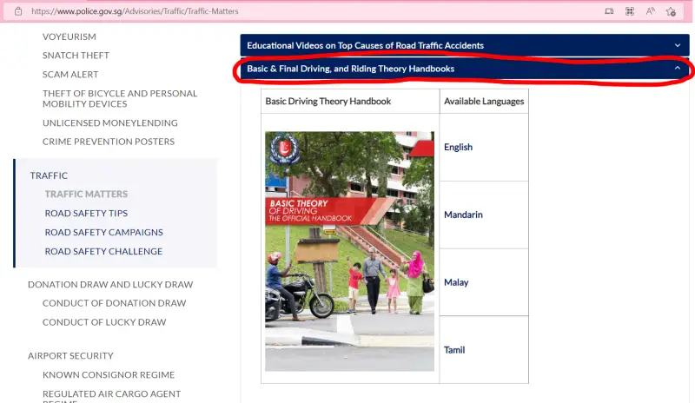Select Road Safety Campaigns in sidebar
Image resolution: width=695 pixels, height=403 pixels.
pos(103,232)
